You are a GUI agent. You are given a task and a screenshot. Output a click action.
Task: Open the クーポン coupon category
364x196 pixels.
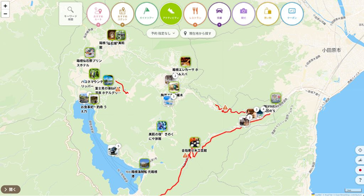tap(292, 14)
